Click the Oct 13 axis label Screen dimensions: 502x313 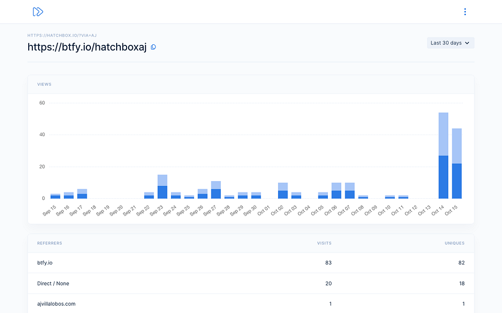(425, 211)
